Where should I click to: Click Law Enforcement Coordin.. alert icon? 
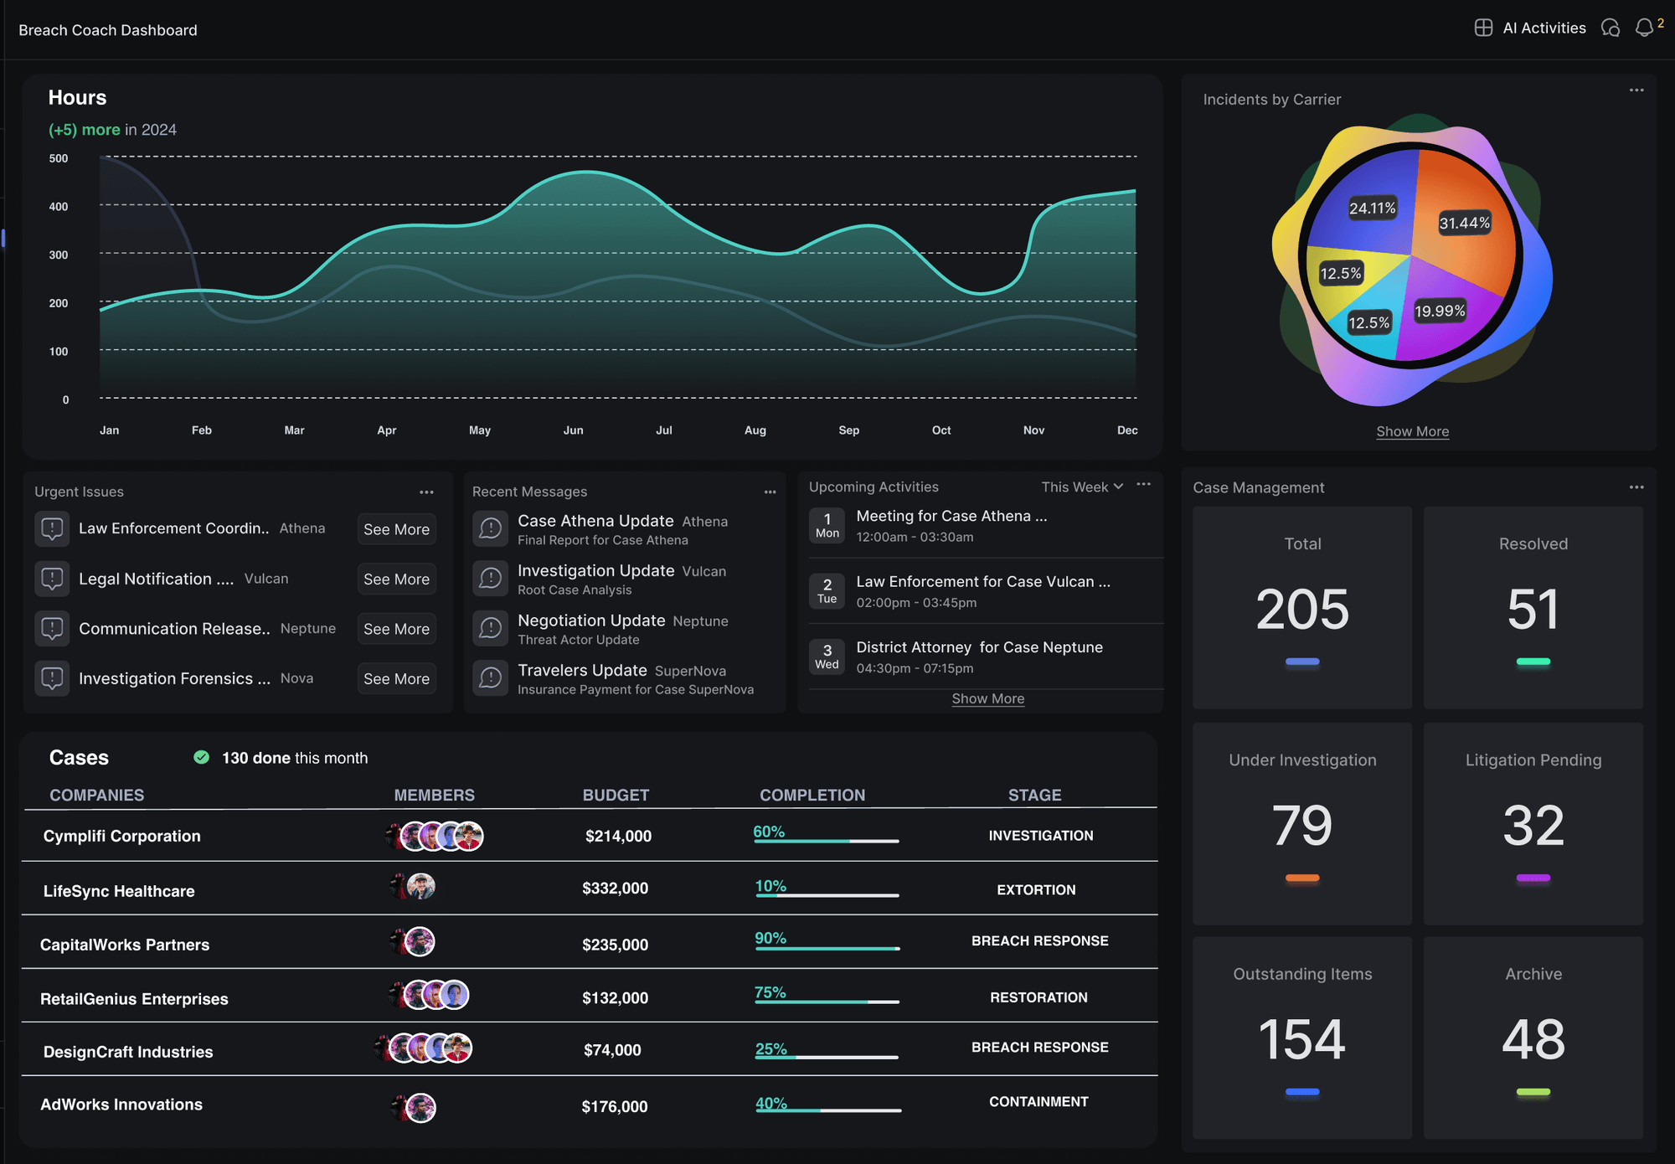click(x=52, y=528)
